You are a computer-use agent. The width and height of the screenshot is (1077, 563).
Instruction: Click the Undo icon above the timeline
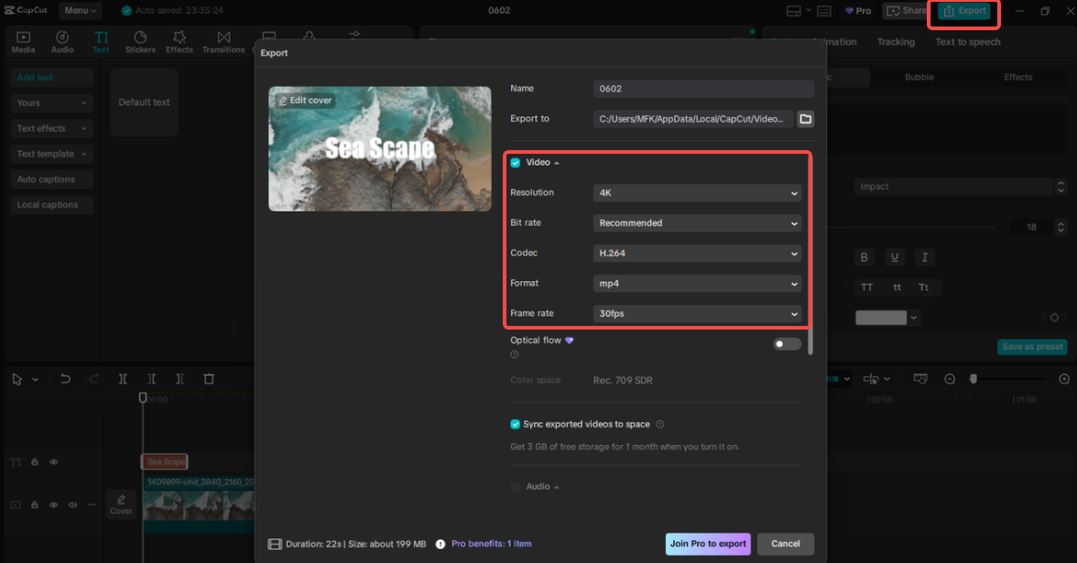pos(64,378)
